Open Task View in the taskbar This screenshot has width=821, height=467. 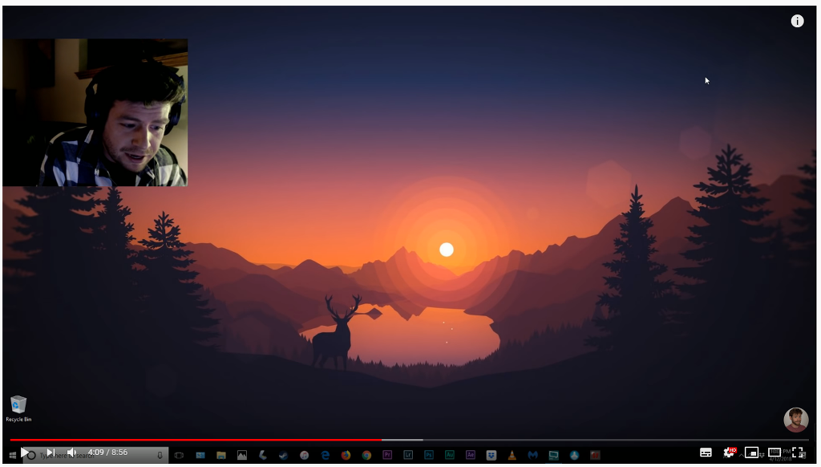pyautogui.click(x=179, y=456)
